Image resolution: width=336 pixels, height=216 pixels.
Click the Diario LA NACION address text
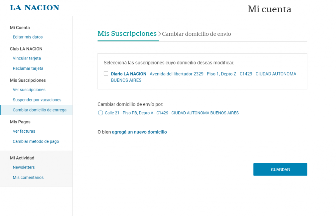tap(203, 77)
